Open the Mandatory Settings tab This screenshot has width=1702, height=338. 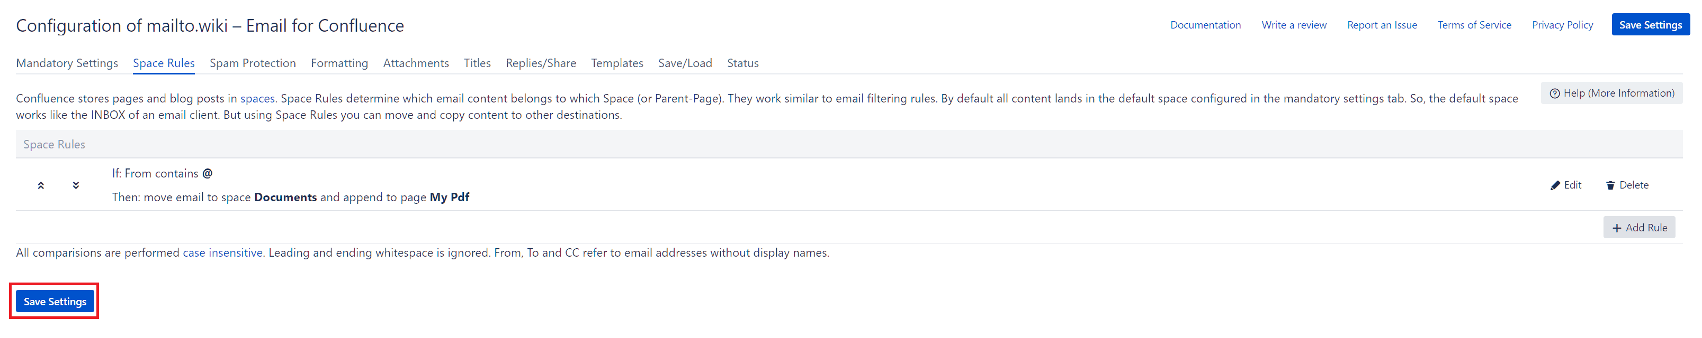tap(67, 63)
